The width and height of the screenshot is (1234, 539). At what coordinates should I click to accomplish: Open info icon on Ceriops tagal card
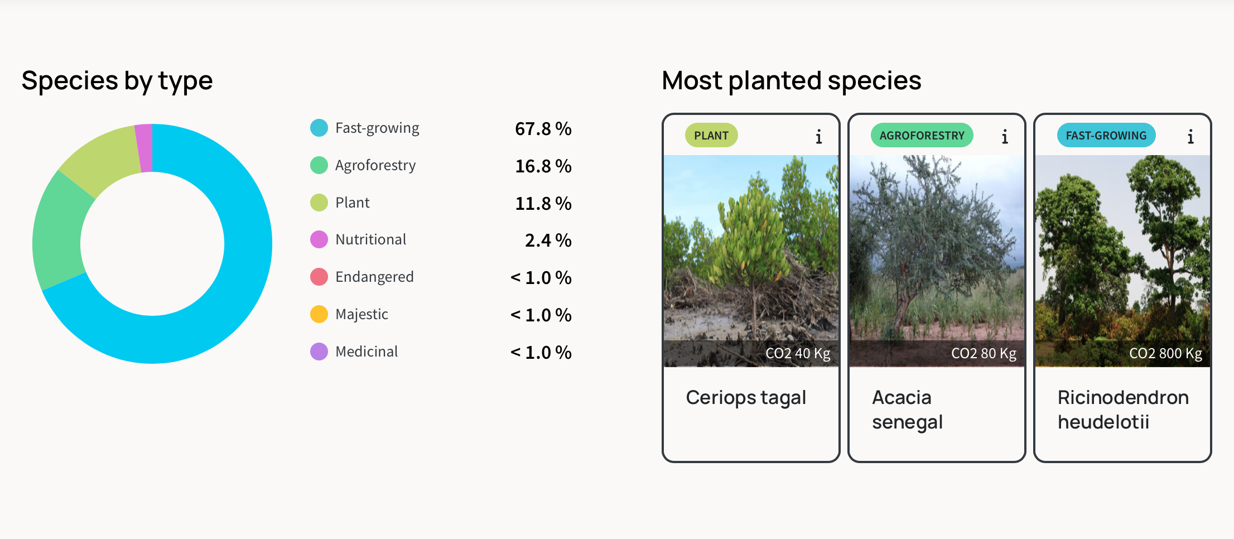(x=818, y=136)
